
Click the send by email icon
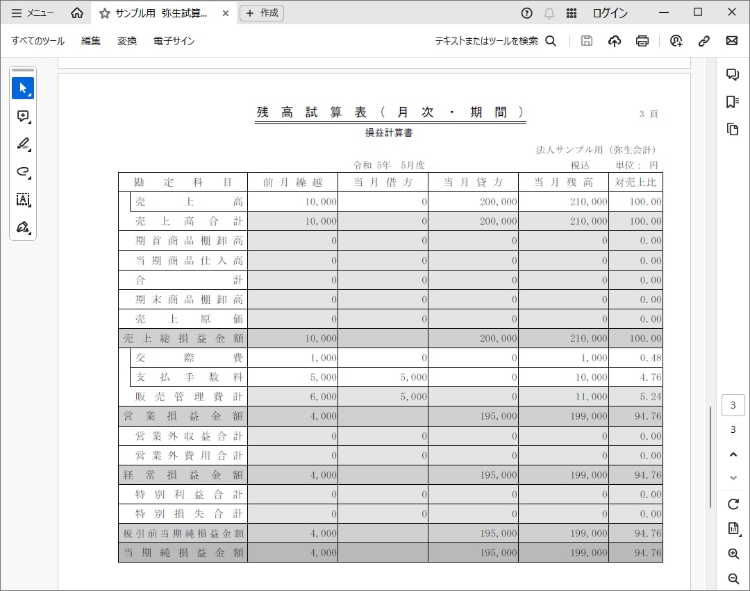(732, 41)
